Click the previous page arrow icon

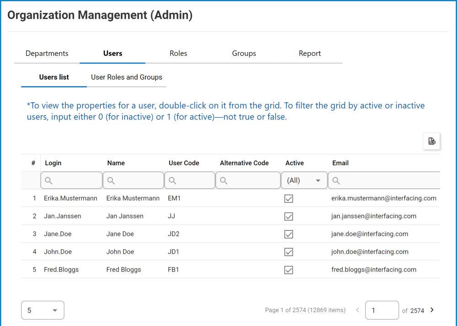[x=357, y=310]
